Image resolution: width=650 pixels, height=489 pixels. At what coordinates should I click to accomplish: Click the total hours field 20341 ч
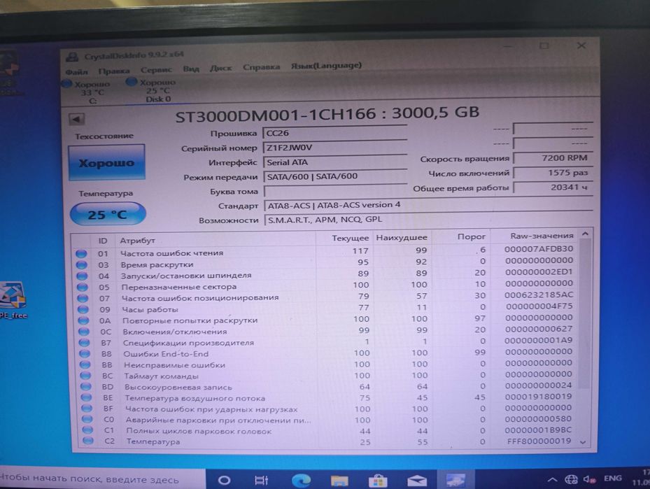click(x=553, y=187)
